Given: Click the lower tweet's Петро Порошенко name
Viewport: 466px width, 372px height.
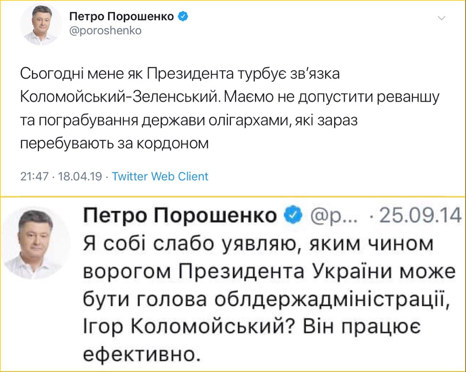Looking at the screenshot, I should (180, 215).
